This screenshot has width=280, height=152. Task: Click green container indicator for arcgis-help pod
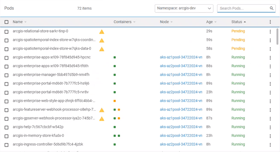pyautogui.click(x=114, y=127)
